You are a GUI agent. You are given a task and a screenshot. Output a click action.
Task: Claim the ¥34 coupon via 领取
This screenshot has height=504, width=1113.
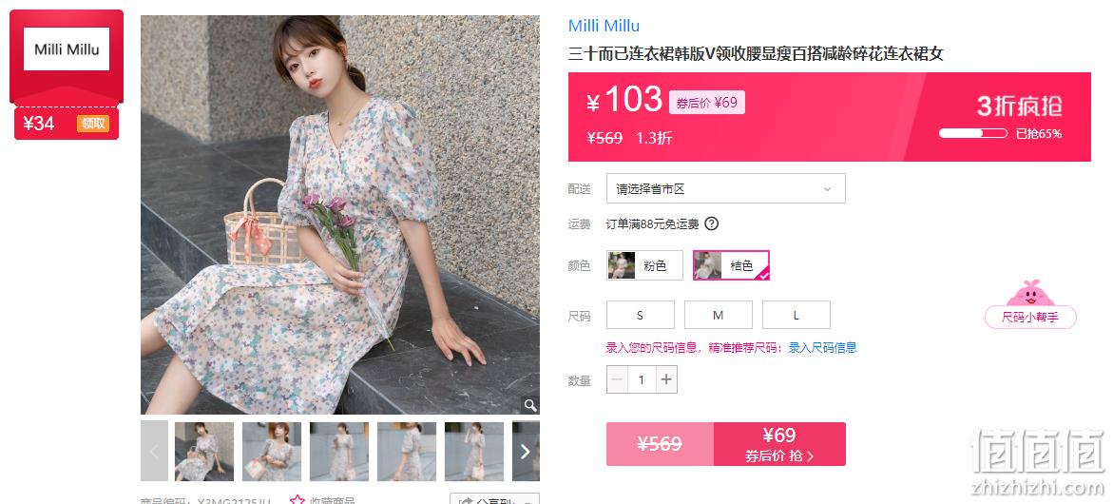click(93, 124)
